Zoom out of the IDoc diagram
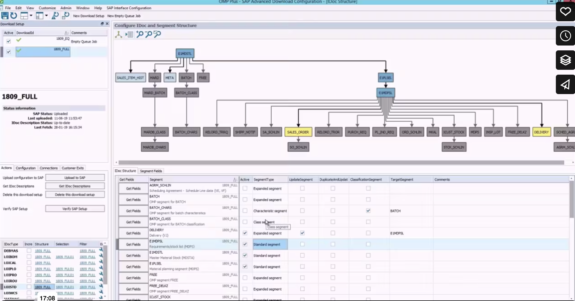This screenshot has height=301, width=575. [148, 34]
